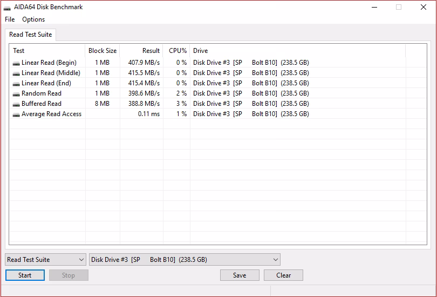Click the AIDA64 disk icon in title bar
Viewport: 437px width, 297px height.
click(x=7, y=8)
